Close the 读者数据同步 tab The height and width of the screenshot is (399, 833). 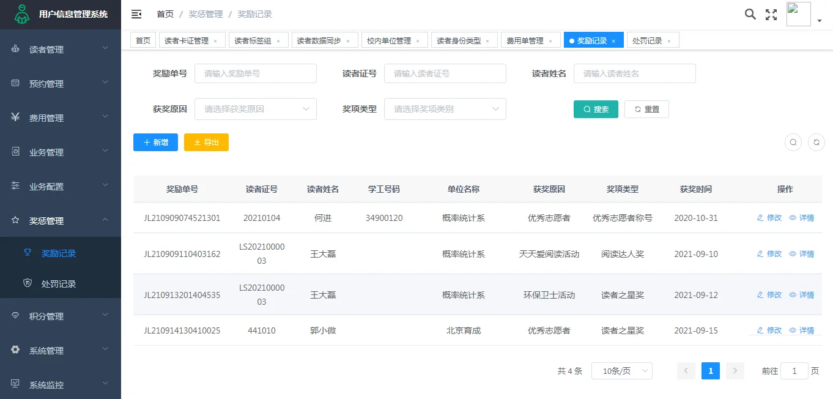(348, 41)
